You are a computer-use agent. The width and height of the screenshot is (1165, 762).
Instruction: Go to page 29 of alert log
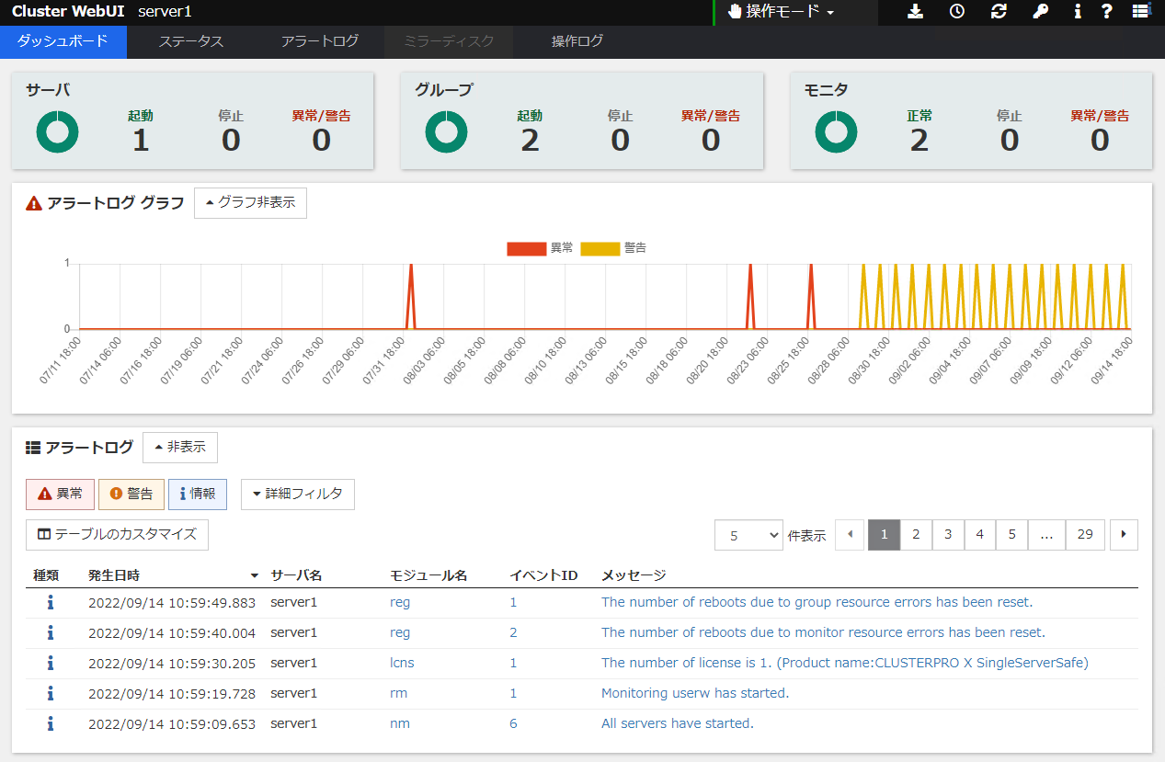point(1085,534)
